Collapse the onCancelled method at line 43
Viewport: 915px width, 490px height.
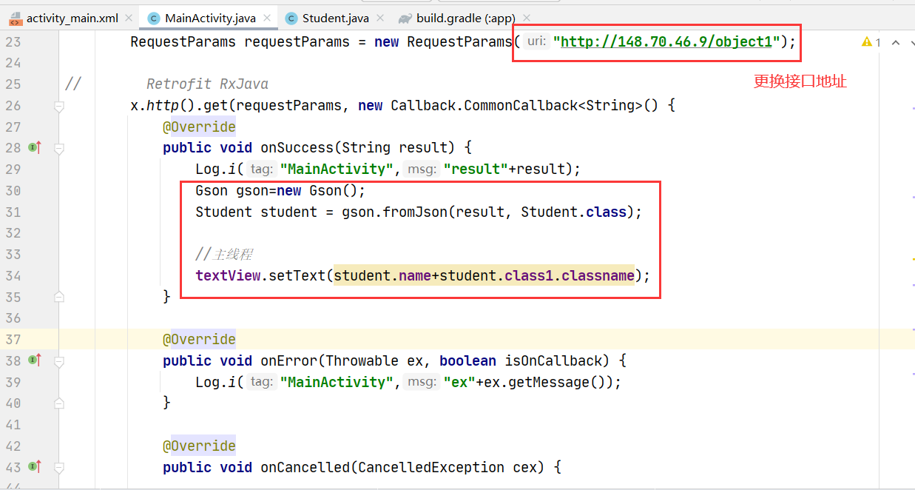pyautogui.click(x=59, y=467)
